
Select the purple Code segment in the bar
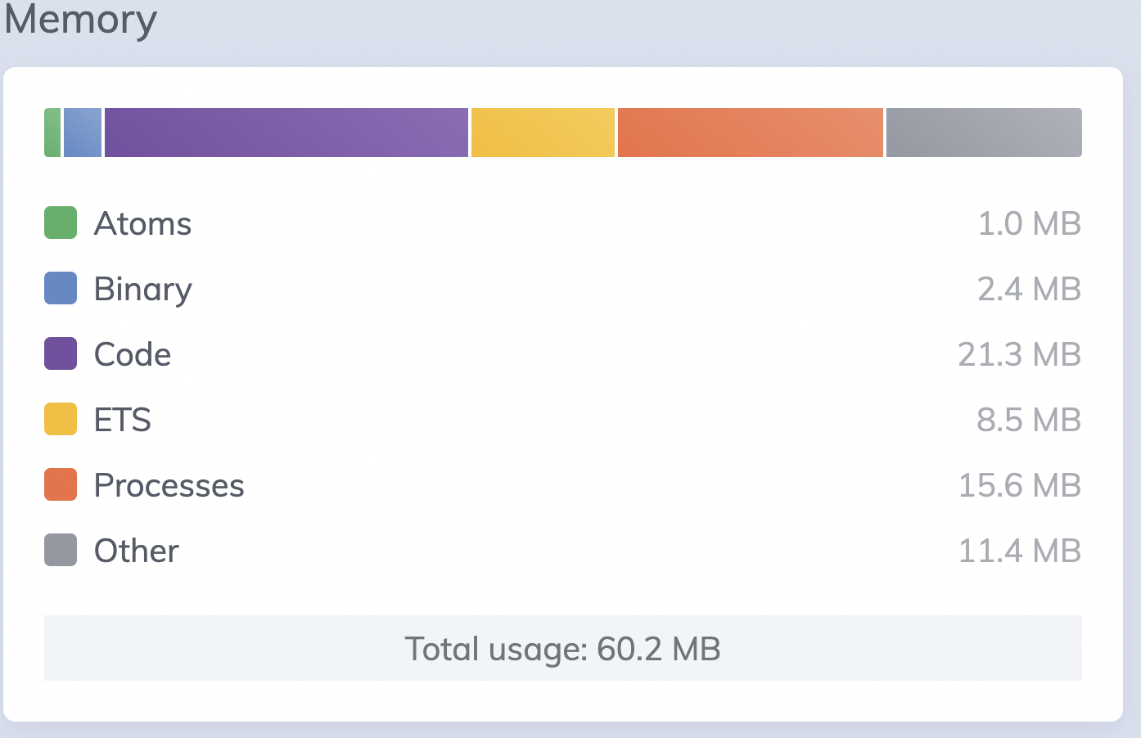[286, 133]
